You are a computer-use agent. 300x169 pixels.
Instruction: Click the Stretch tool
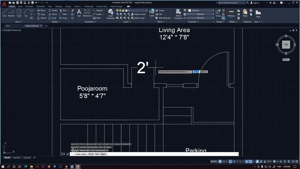[x=42, y=18]
